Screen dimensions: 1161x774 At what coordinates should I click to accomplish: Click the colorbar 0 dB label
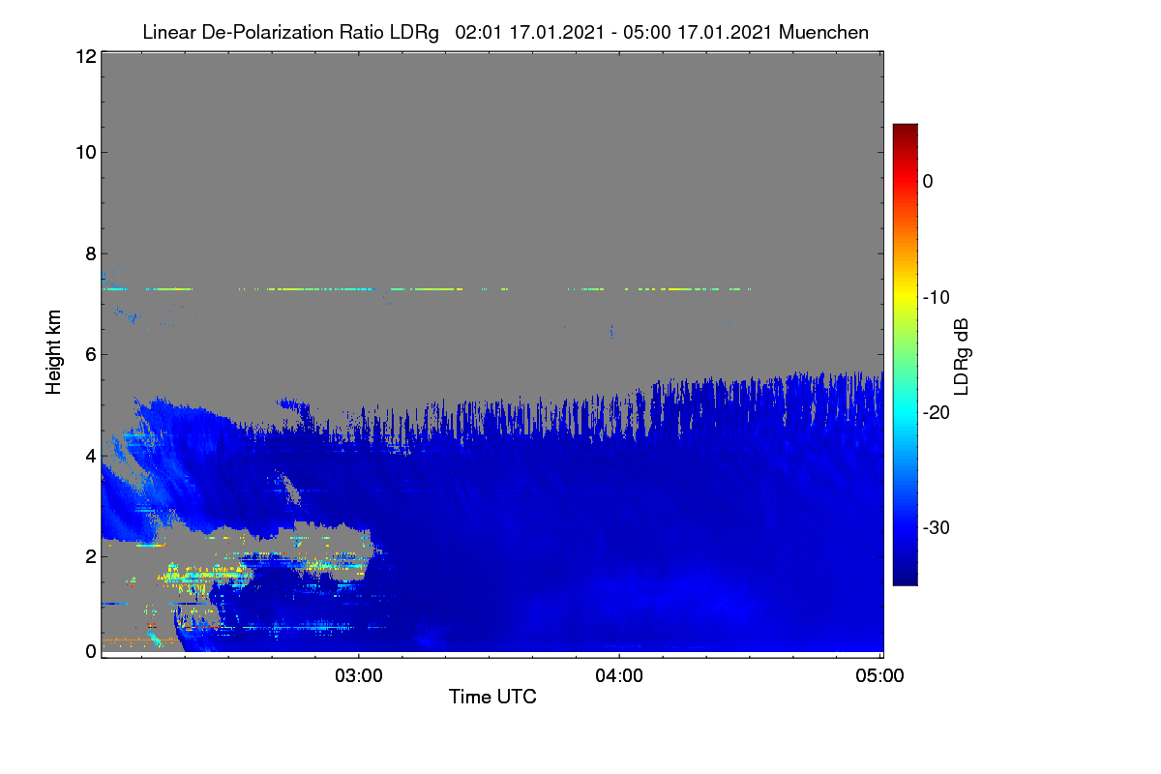(928, 181)
